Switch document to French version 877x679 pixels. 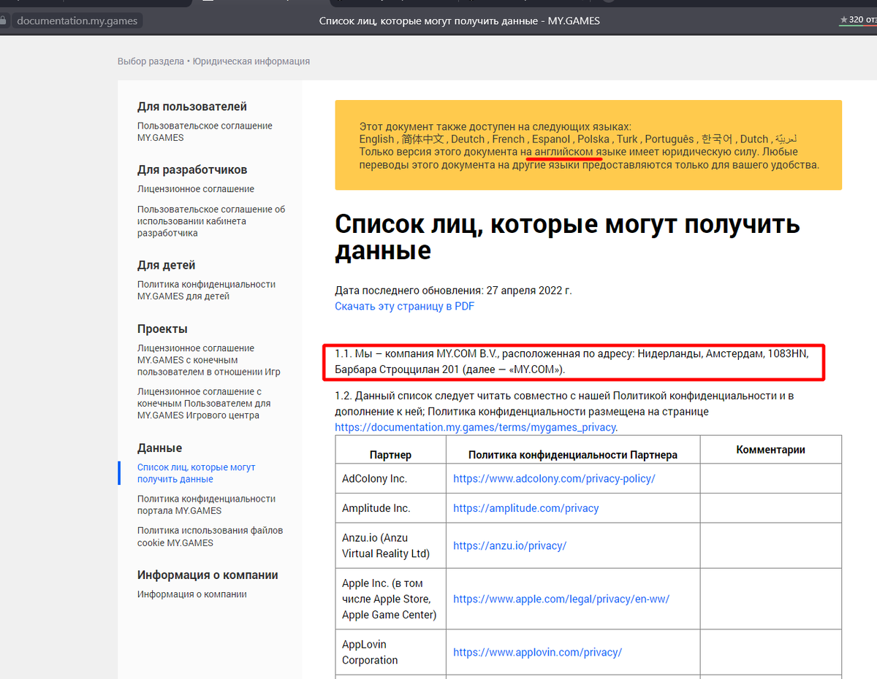tap(509, 139)
